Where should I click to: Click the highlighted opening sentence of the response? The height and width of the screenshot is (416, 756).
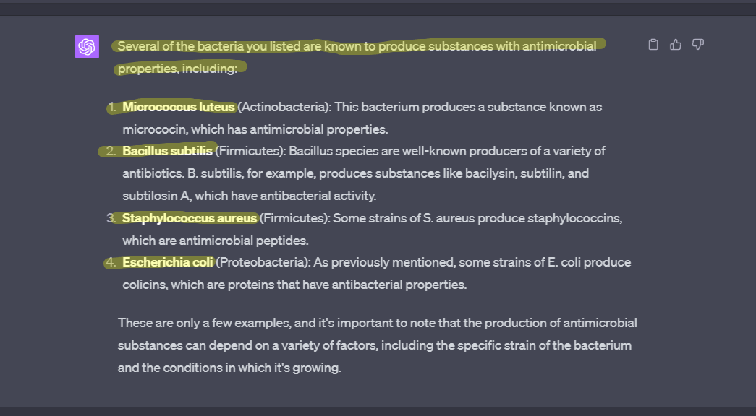357,46
